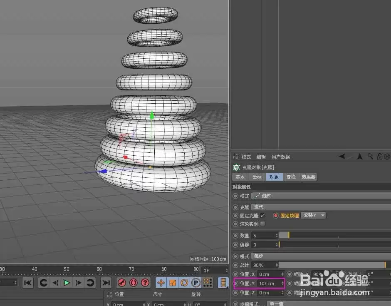Click the 固定纹理 record circle toggle

[276, 215]
